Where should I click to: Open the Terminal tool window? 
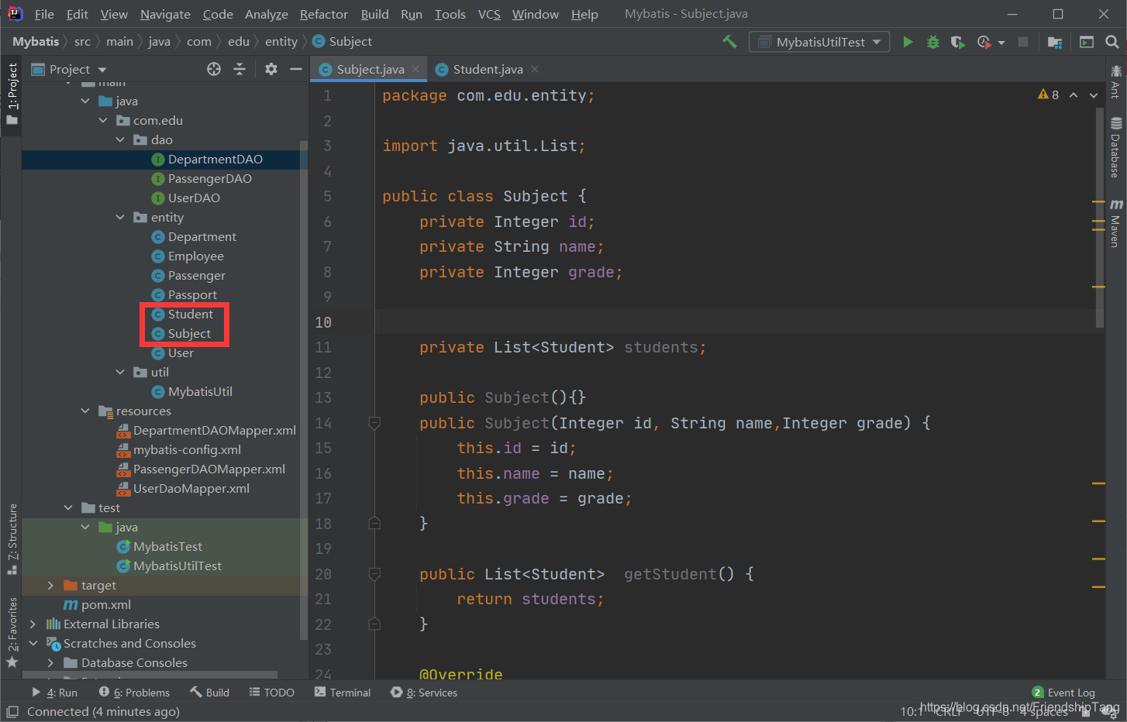343,693
